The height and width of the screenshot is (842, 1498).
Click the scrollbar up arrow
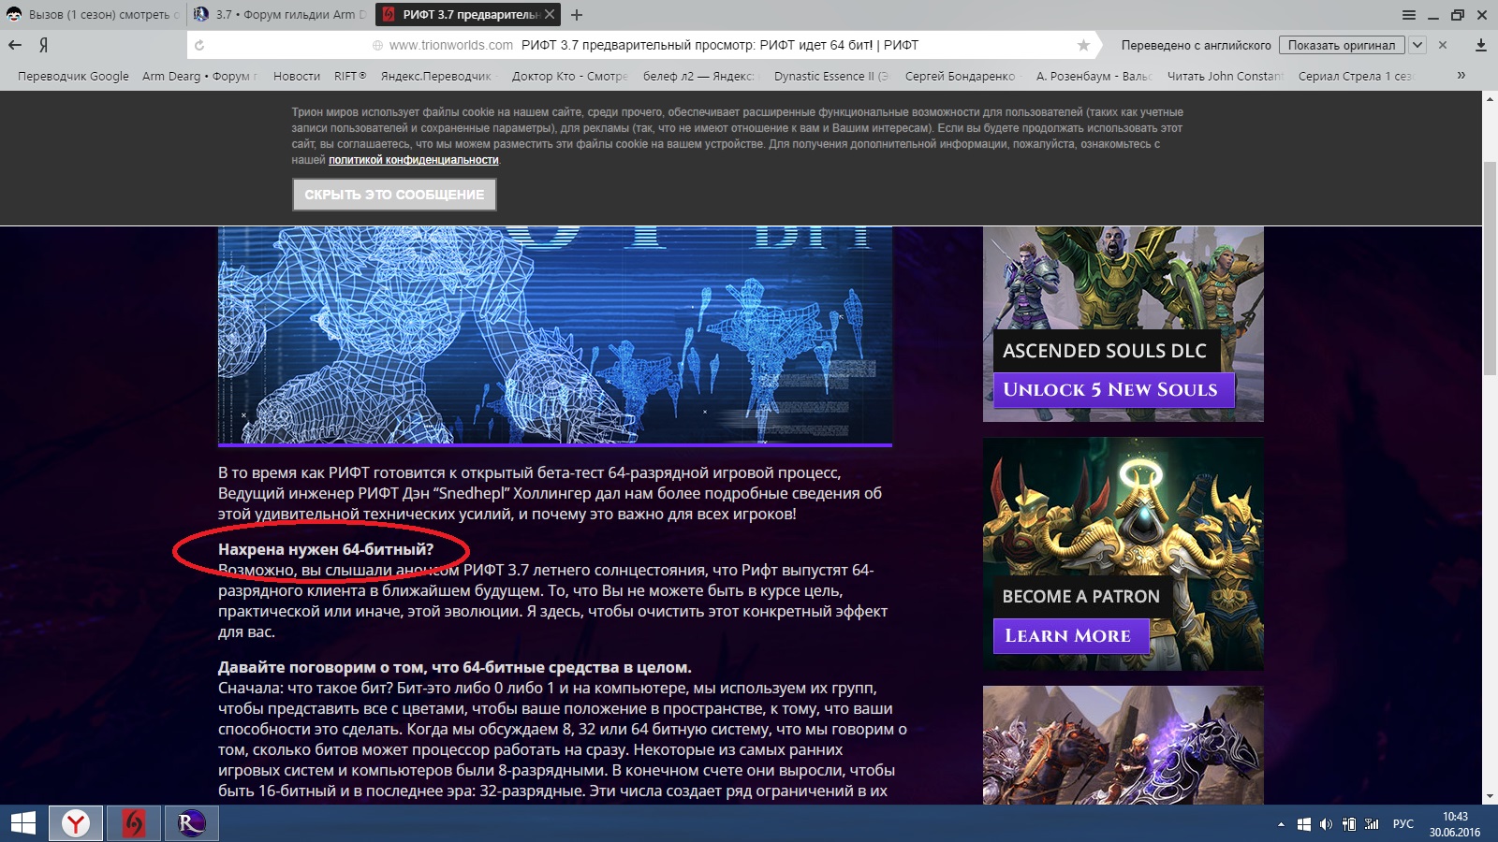[1490, 98]
